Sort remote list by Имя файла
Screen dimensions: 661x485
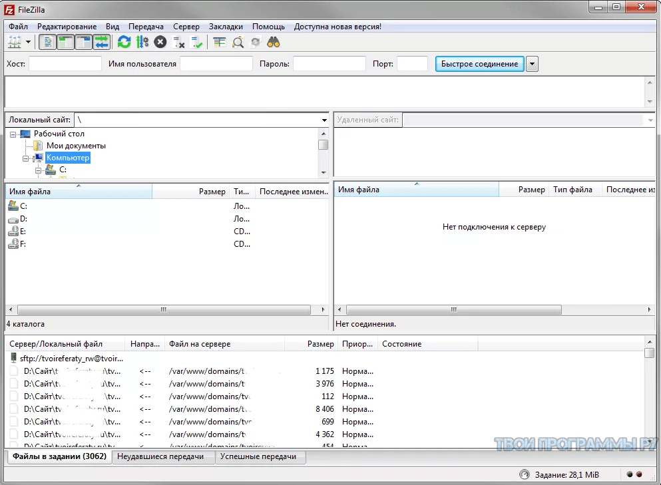417,190
